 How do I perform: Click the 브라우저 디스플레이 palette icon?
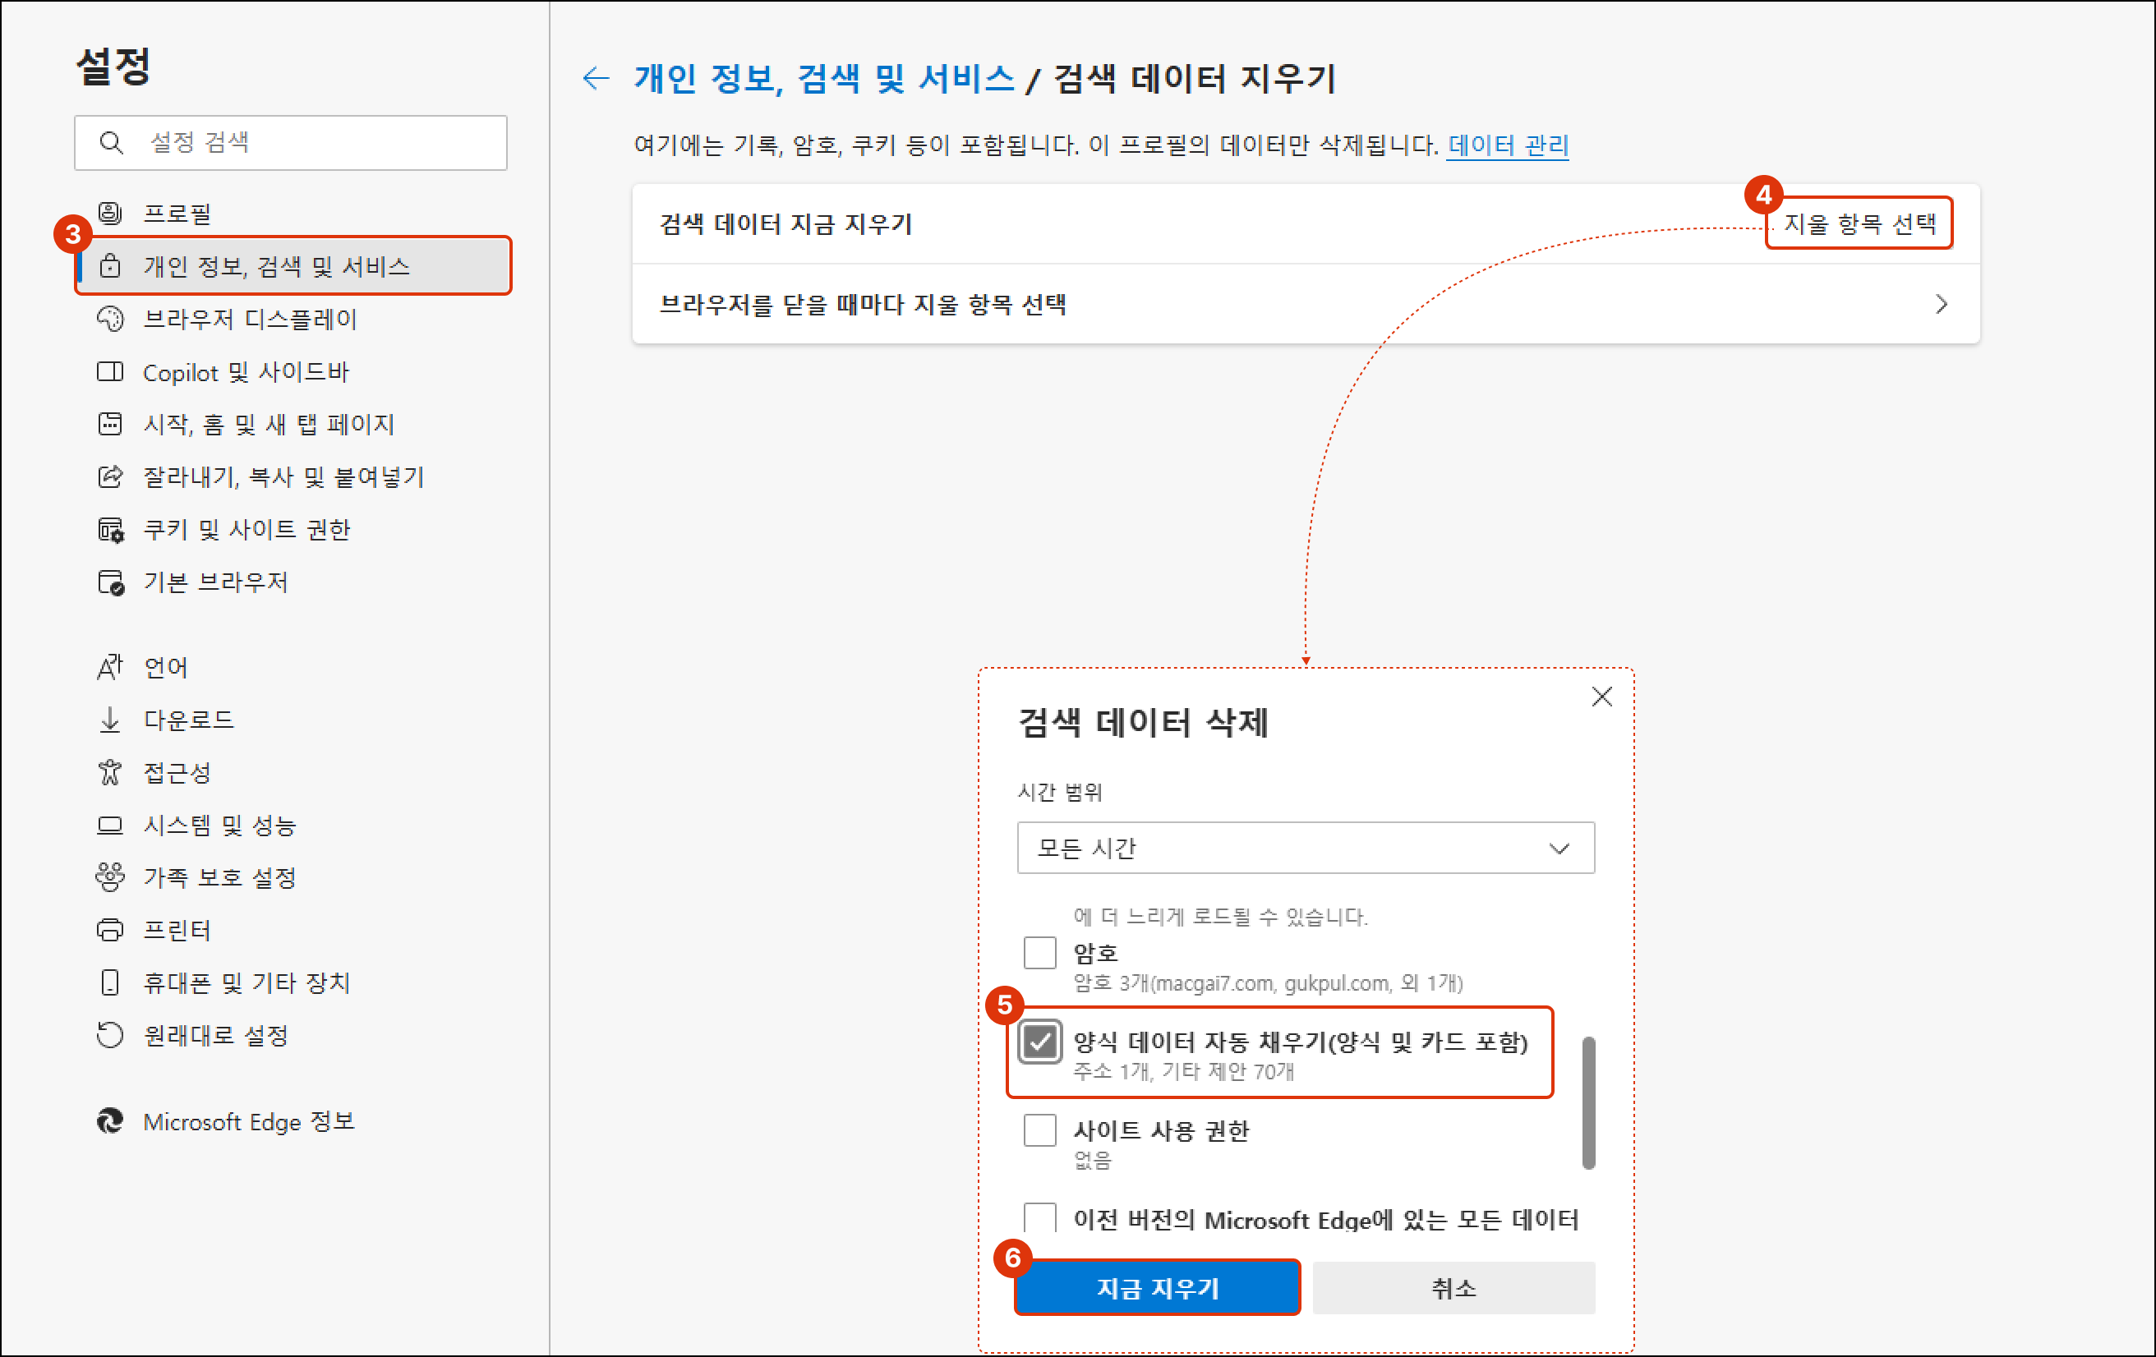coord(110,320)
